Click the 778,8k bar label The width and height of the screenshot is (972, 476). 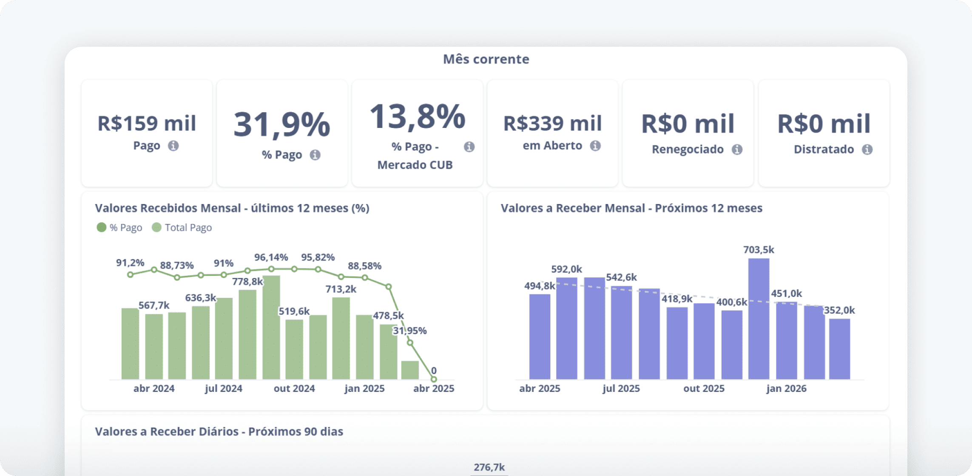[247, 281]
